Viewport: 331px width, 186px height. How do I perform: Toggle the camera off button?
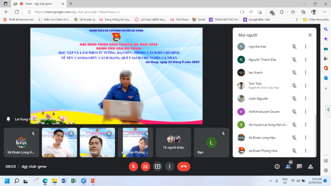point(146,167)
